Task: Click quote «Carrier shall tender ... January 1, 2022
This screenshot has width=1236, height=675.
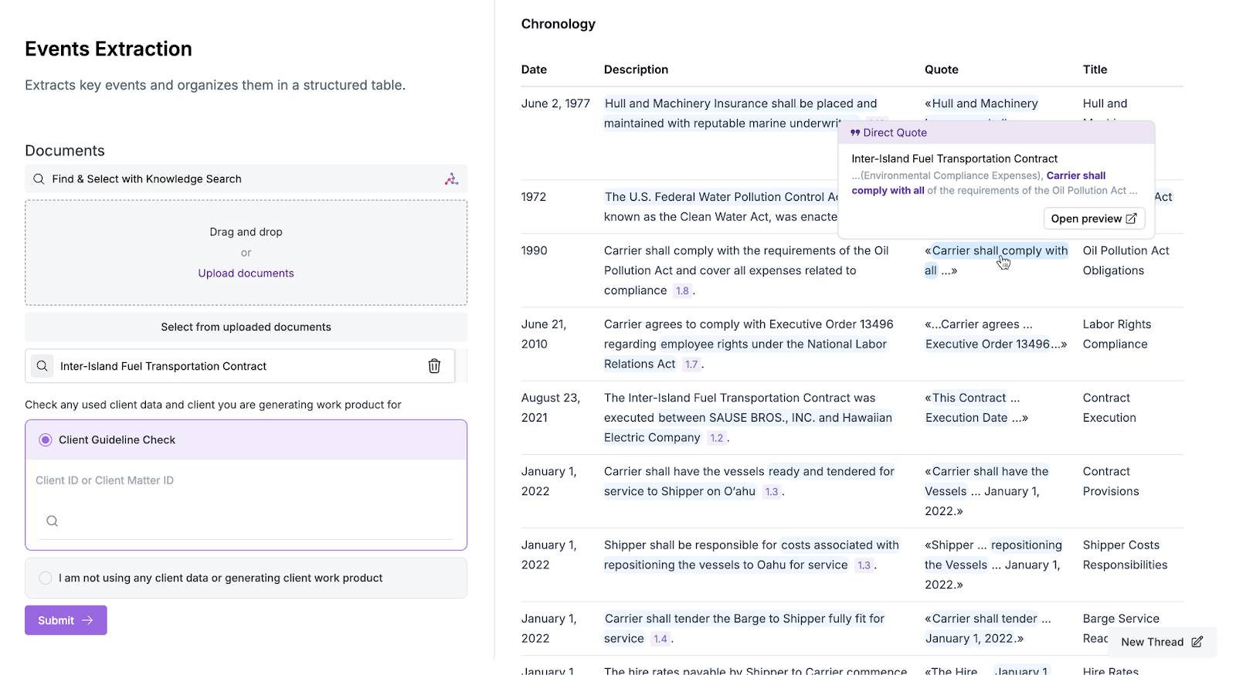Action: (x=988, y=629)
